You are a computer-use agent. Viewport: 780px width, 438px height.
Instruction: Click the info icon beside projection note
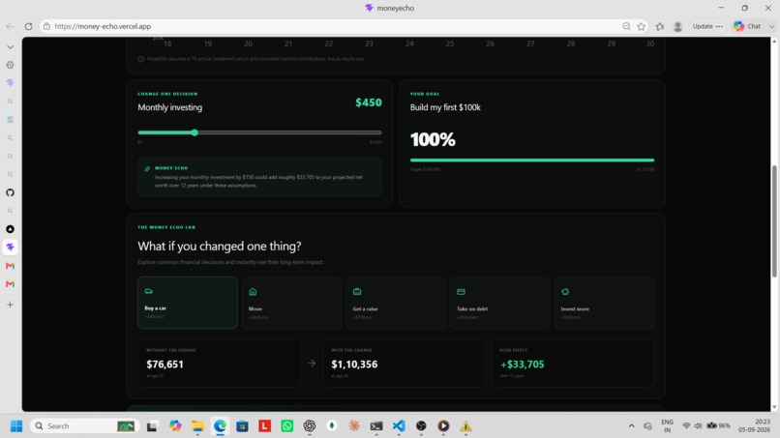pyautogui.click(x=140, y=59)
